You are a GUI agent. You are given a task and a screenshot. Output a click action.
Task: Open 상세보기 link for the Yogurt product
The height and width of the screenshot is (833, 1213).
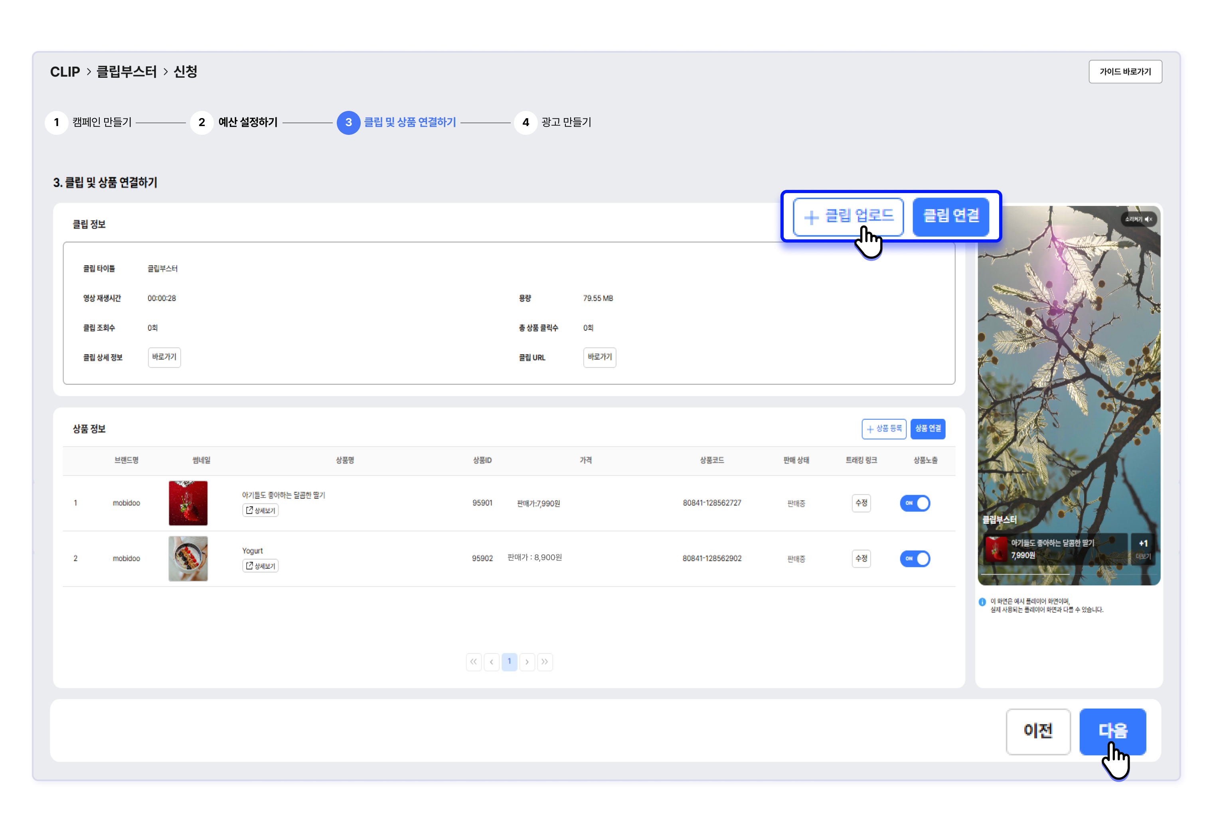coord(260,566)
